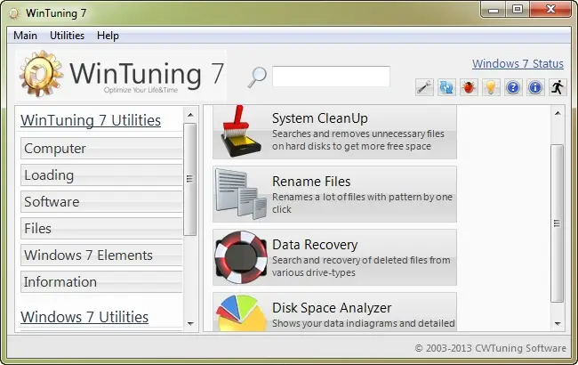Click the left panel scrollbar thumb
This screenshot has width=578, height=365.
189,179
